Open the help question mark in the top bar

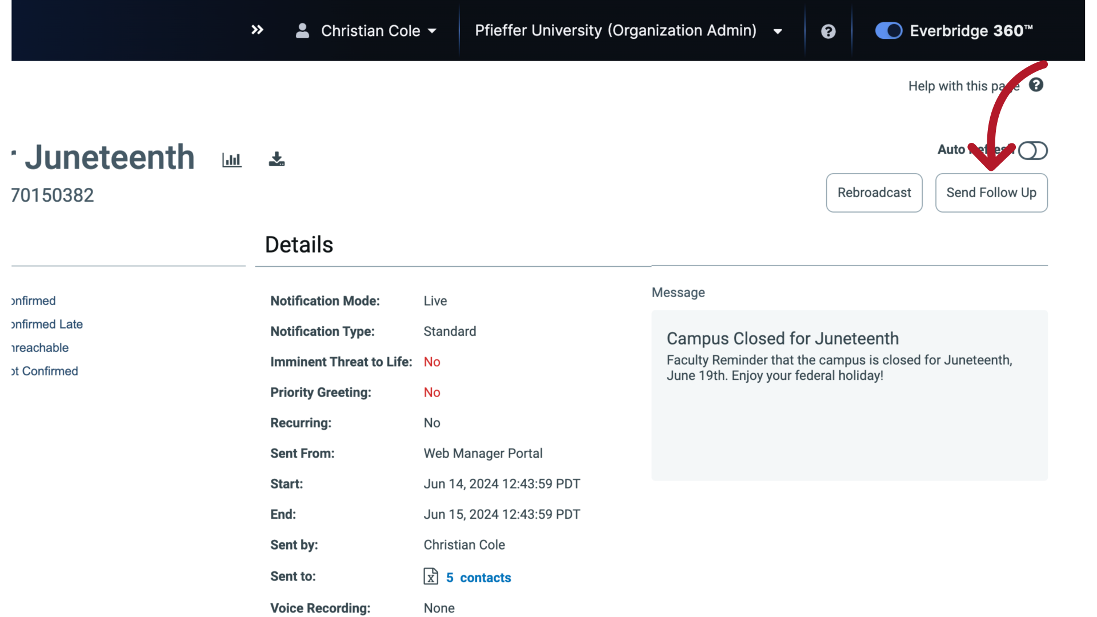828,31
